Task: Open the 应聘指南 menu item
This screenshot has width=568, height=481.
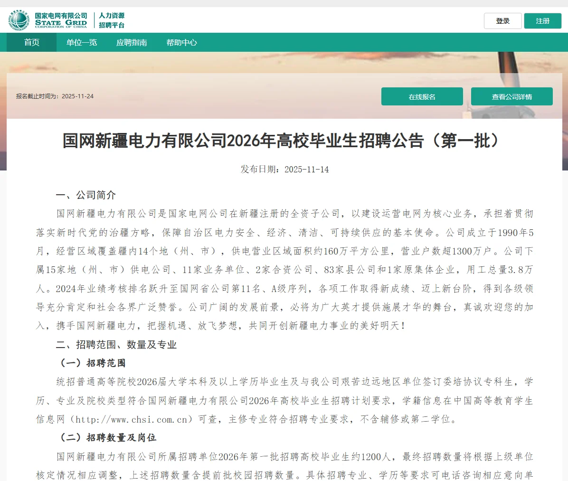Action: pyautogui.click(x=132, y=42)
